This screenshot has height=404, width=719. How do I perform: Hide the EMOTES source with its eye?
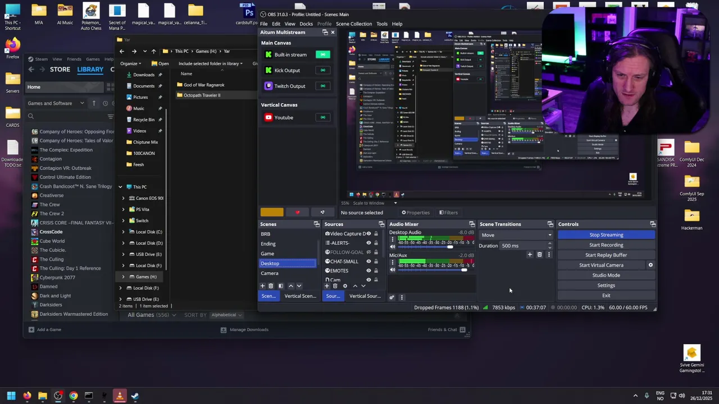[x=368, y=270]
